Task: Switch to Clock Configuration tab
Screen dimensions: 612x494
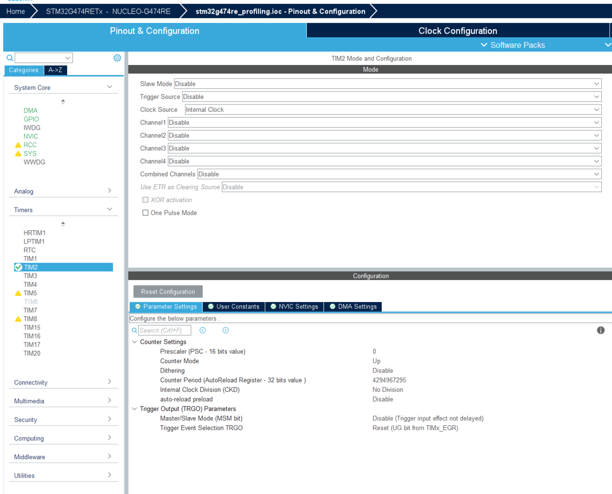Action: 457,31
